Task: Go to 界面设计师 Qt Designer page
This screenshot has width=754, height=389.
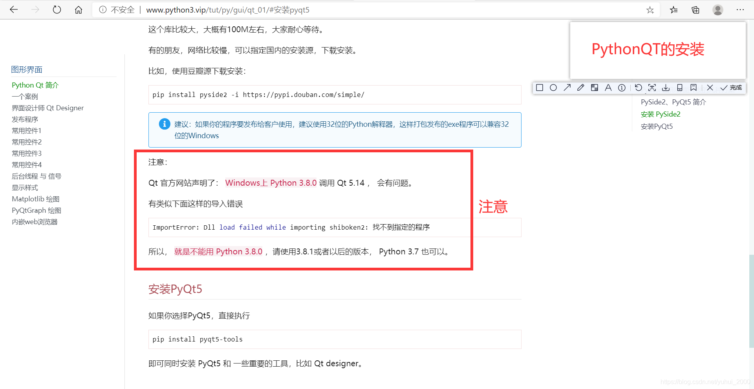Action: (48, 108)
